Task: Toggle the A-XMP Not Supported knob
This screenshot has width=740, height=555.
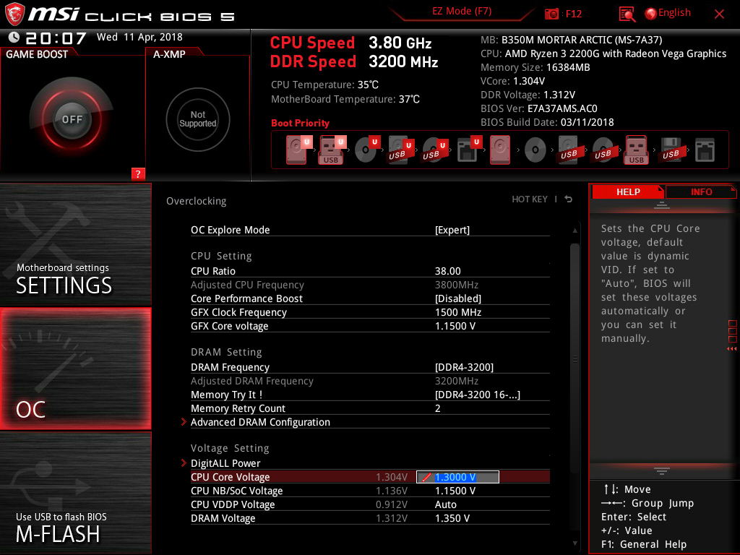Action: coord(198,119)
